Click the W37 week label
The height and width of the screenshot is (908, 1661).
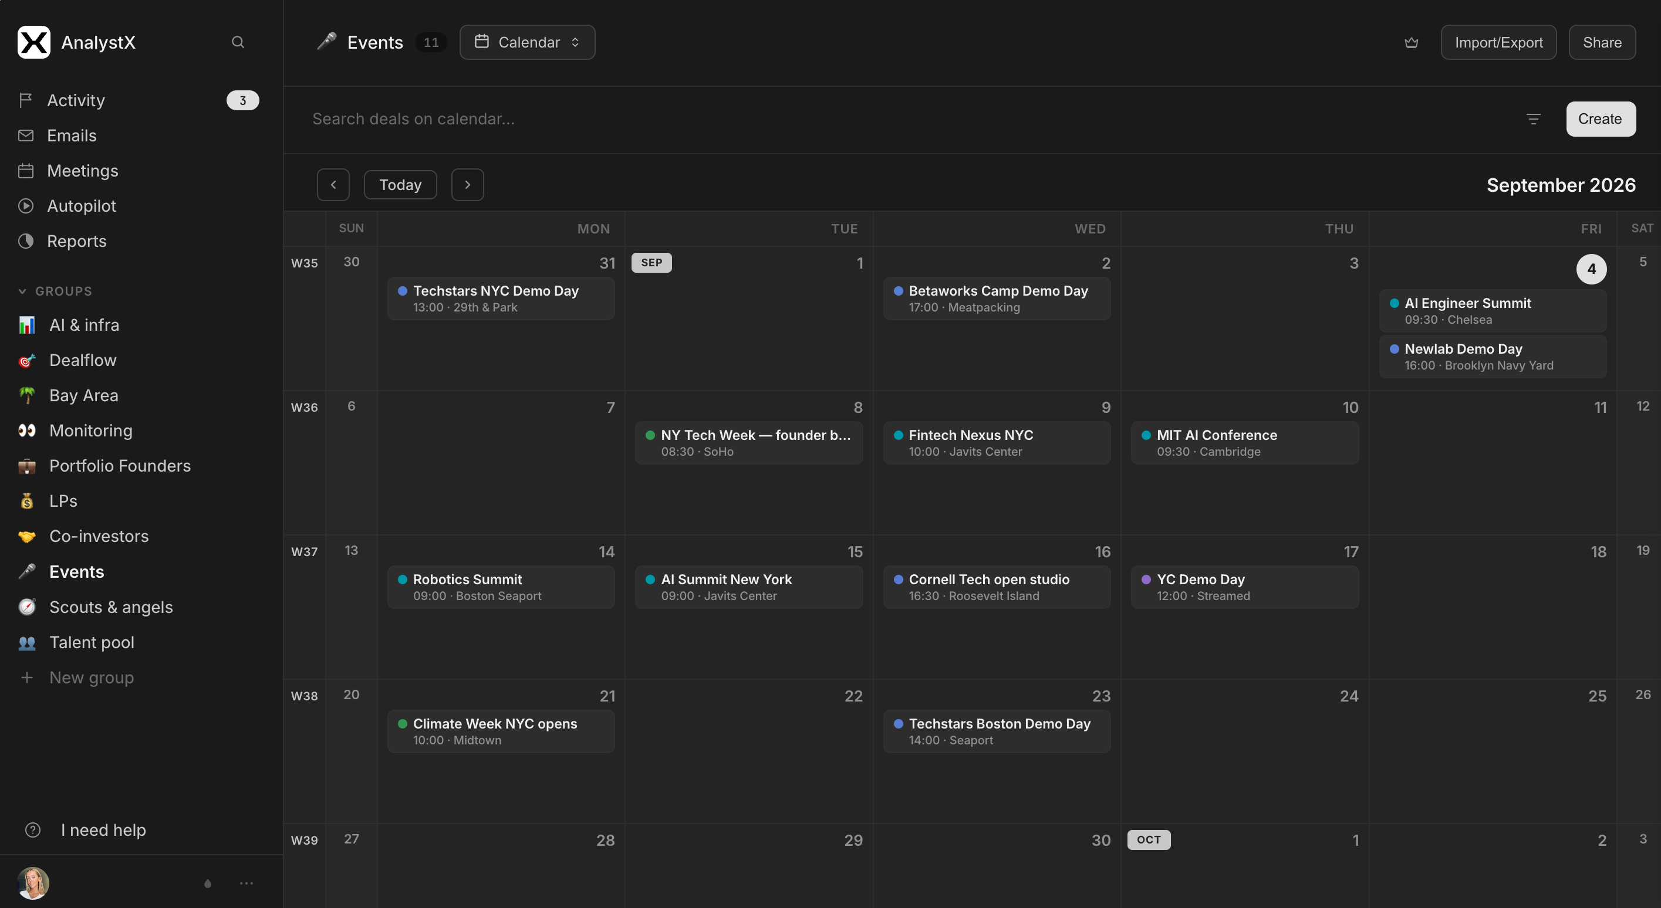305,551
